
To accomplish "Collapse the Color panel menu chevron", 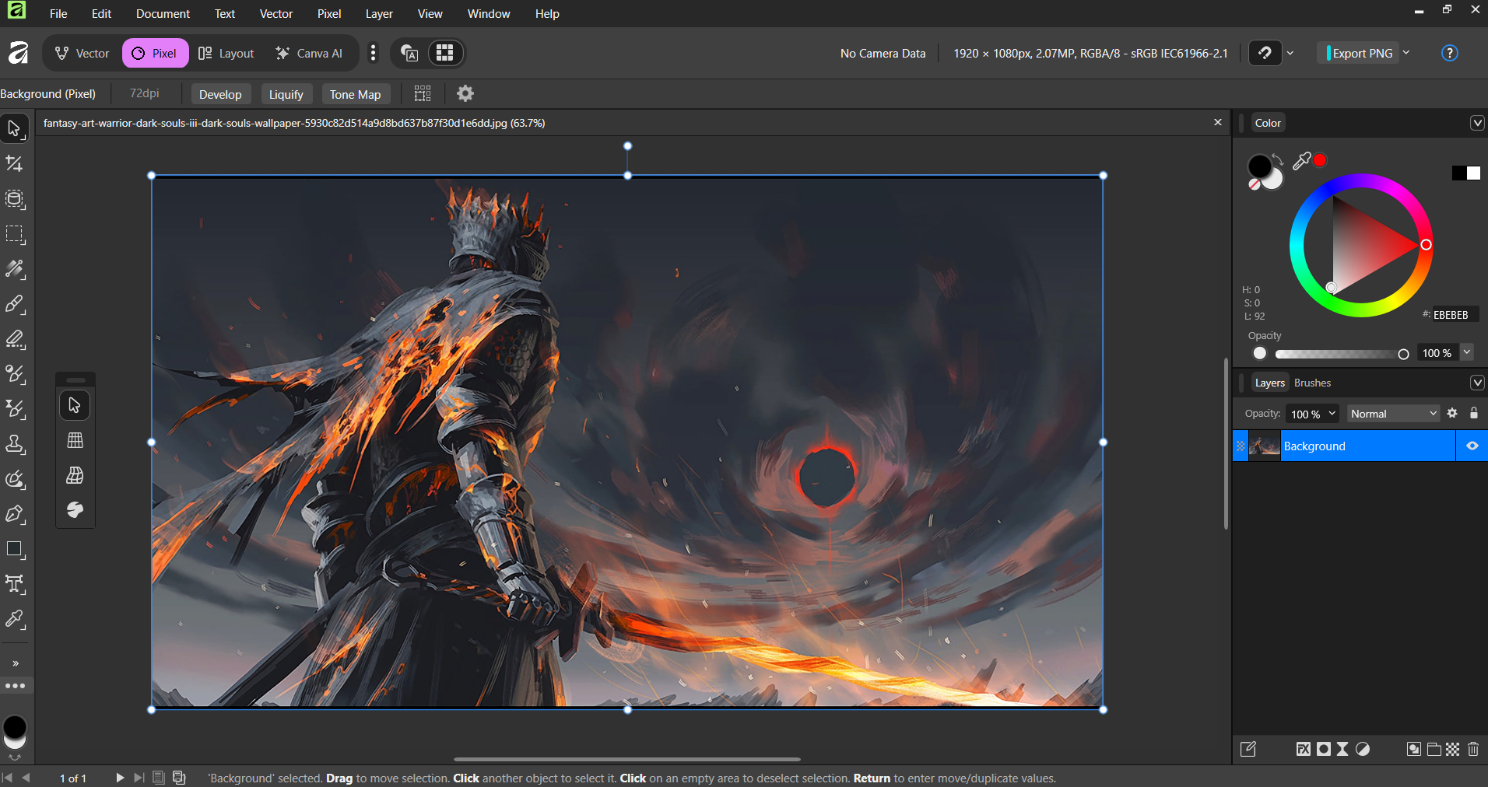I will (x=1477, y=123).
